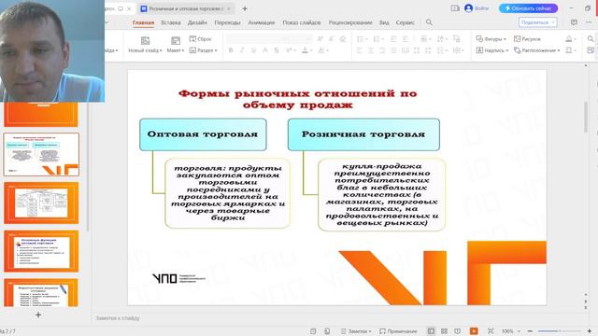Open the Дизайн ribbon tab
The width and height of the screenshot is (598, 336).
197,22
